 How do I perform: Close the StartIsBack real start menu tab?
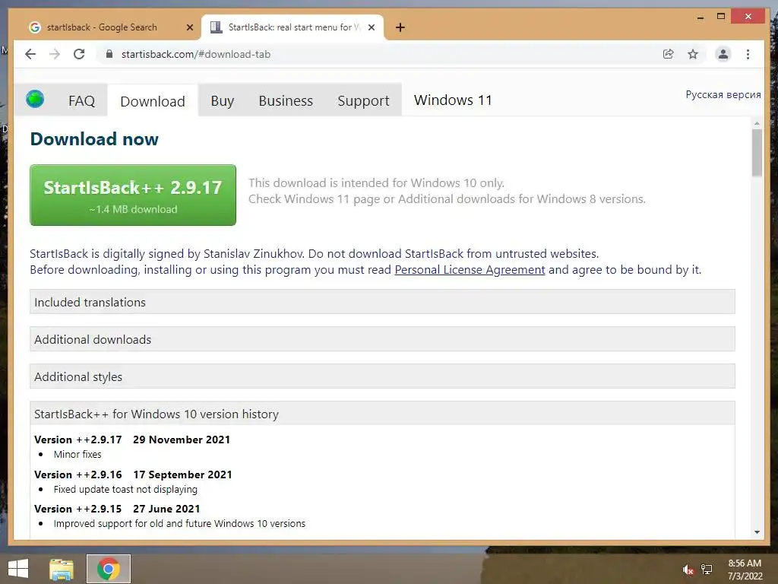[371, 27]
